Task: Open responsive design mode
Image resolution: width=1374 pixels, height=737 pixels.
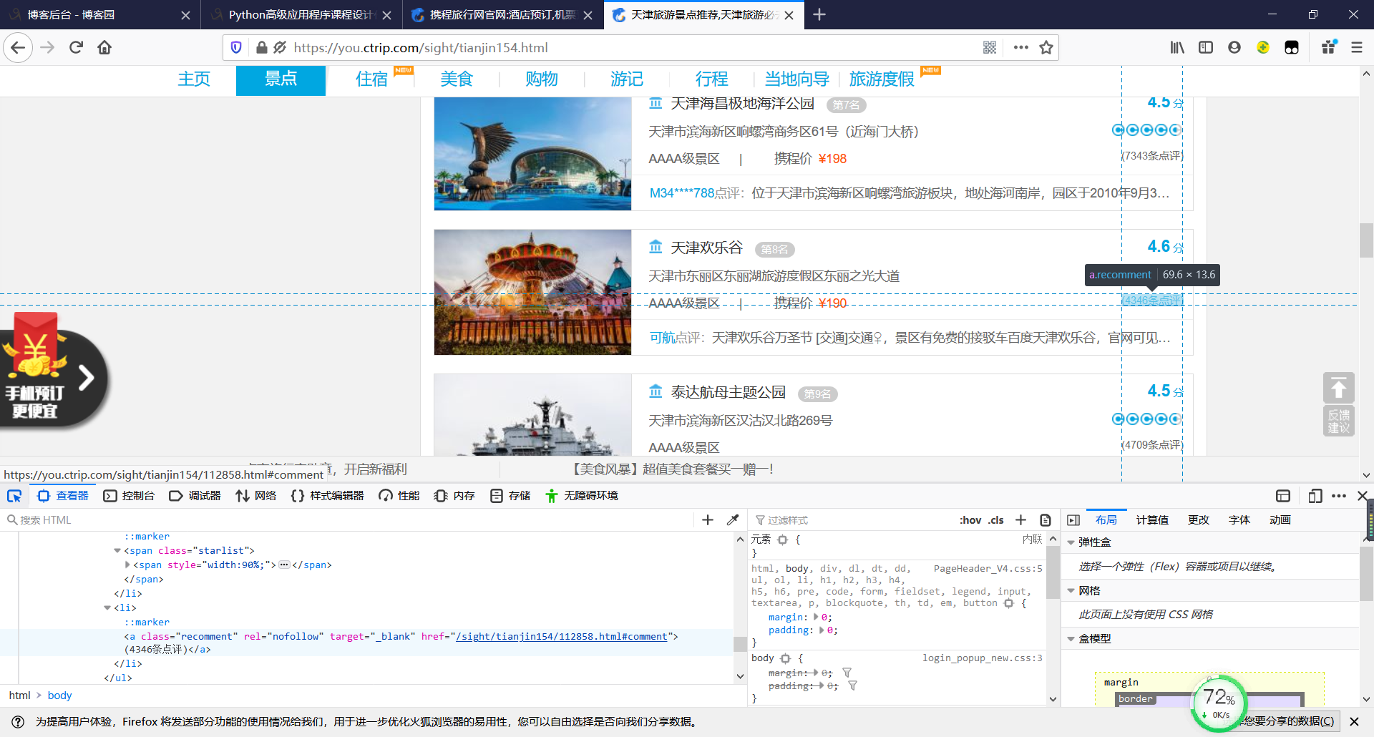Action: pos(1315,496)
